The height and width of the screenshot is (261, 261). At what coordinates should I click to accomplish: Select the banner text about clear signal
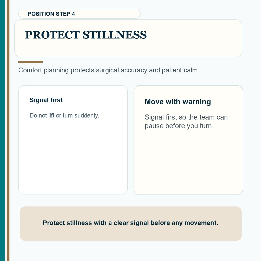pyautogui.click(x=130, y=223)
